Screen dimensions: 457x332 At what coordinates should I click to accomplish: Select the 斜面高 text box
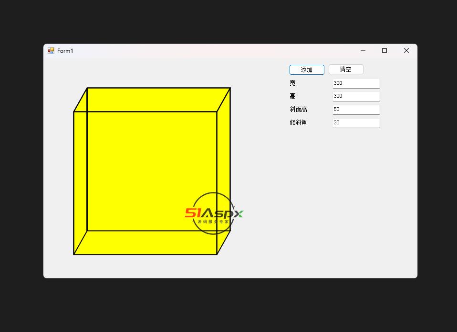click(356, 110)
